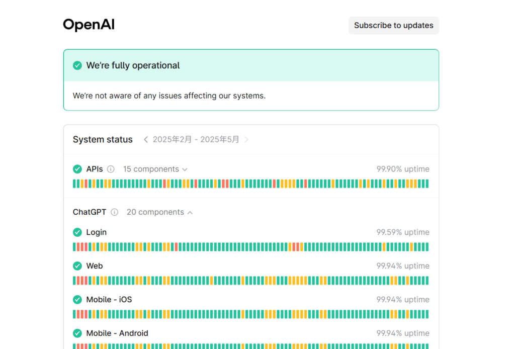Click the Web component label
Viewport: 515px width, 349px height.
click(x=94, y=266)
